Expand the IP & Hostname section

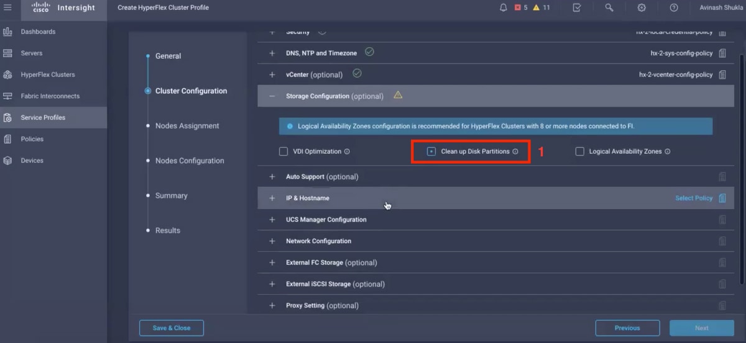(272, 198)
